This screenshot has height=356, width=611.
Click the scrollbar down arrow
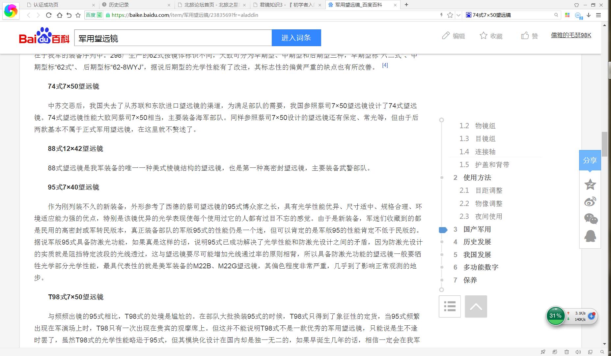pyautogui.click(x=604, y=344)
